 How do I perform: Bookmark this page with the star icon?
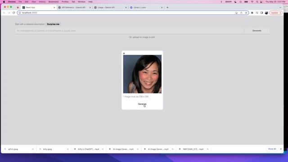point(246,13)
